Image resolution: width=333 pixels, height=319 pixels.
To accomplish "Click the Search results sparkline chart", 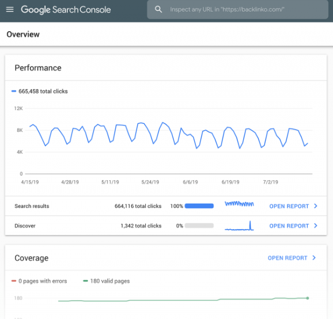I will 239,204.
